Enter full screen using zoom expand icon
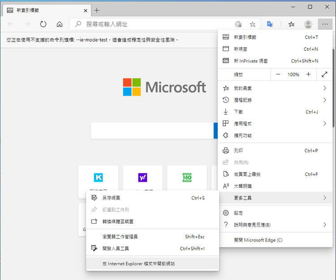 tap(324, 74)
